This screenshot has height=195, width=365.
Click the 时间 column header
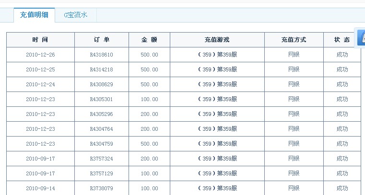40,40
